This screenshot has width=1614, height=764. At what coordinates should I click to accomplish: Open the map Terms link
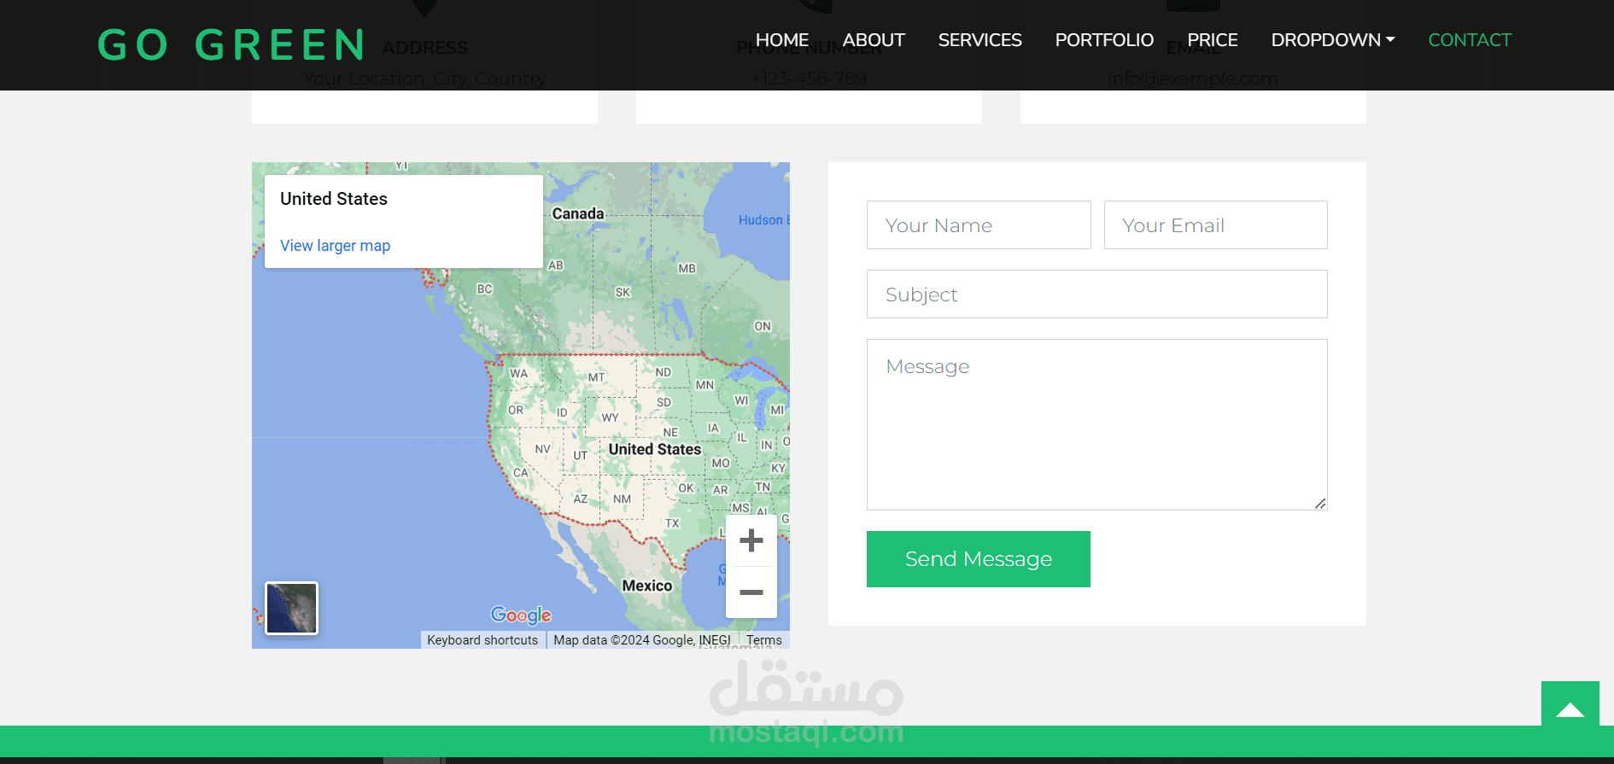(x=764, y=640)
